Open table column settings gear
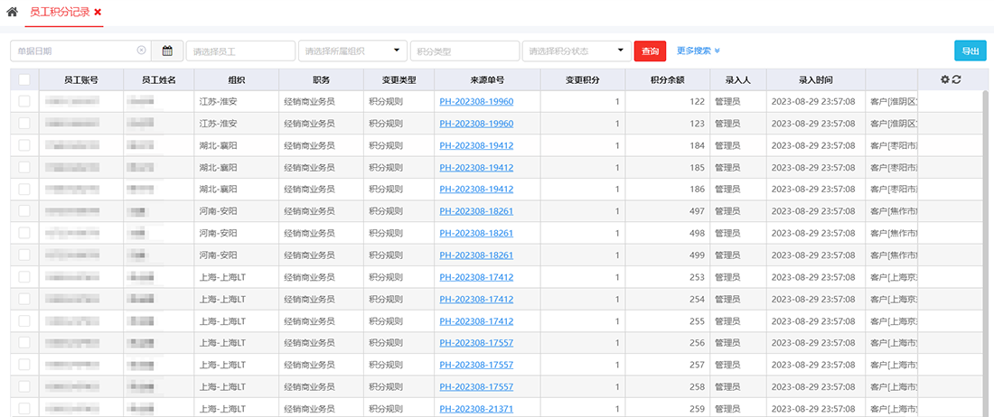The width and height of the screenshot is (994, 417). (945, 79)
